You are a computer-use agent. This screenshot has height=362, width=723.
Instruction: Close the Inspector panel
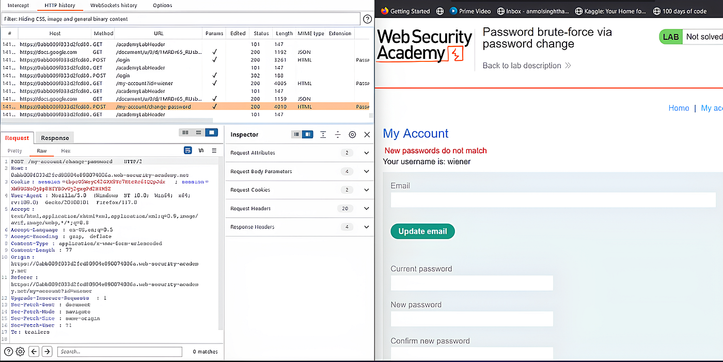367,134
